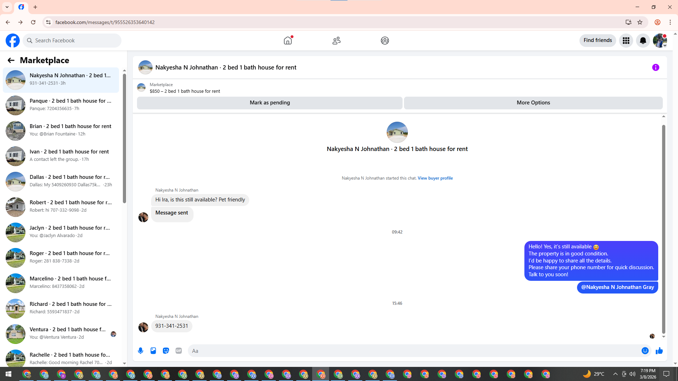678x381 pixels.
Task: Send a thumbs-up like
Action: (x=659, y=351)
